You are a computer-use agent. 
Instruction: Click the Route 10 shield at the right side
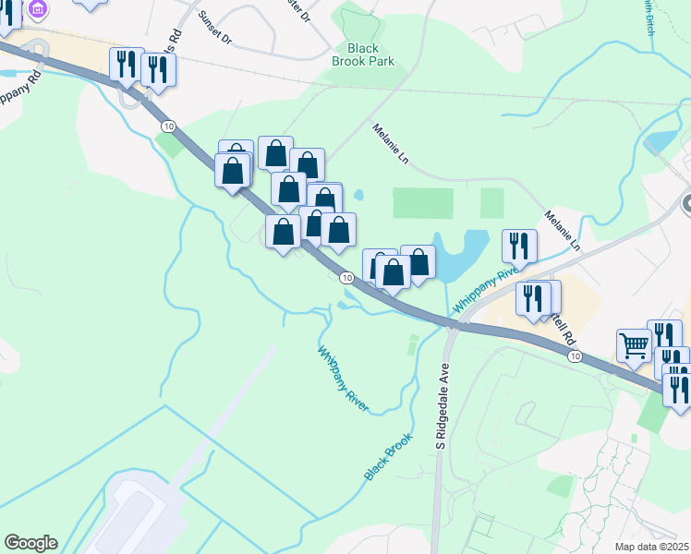(575, 356)
